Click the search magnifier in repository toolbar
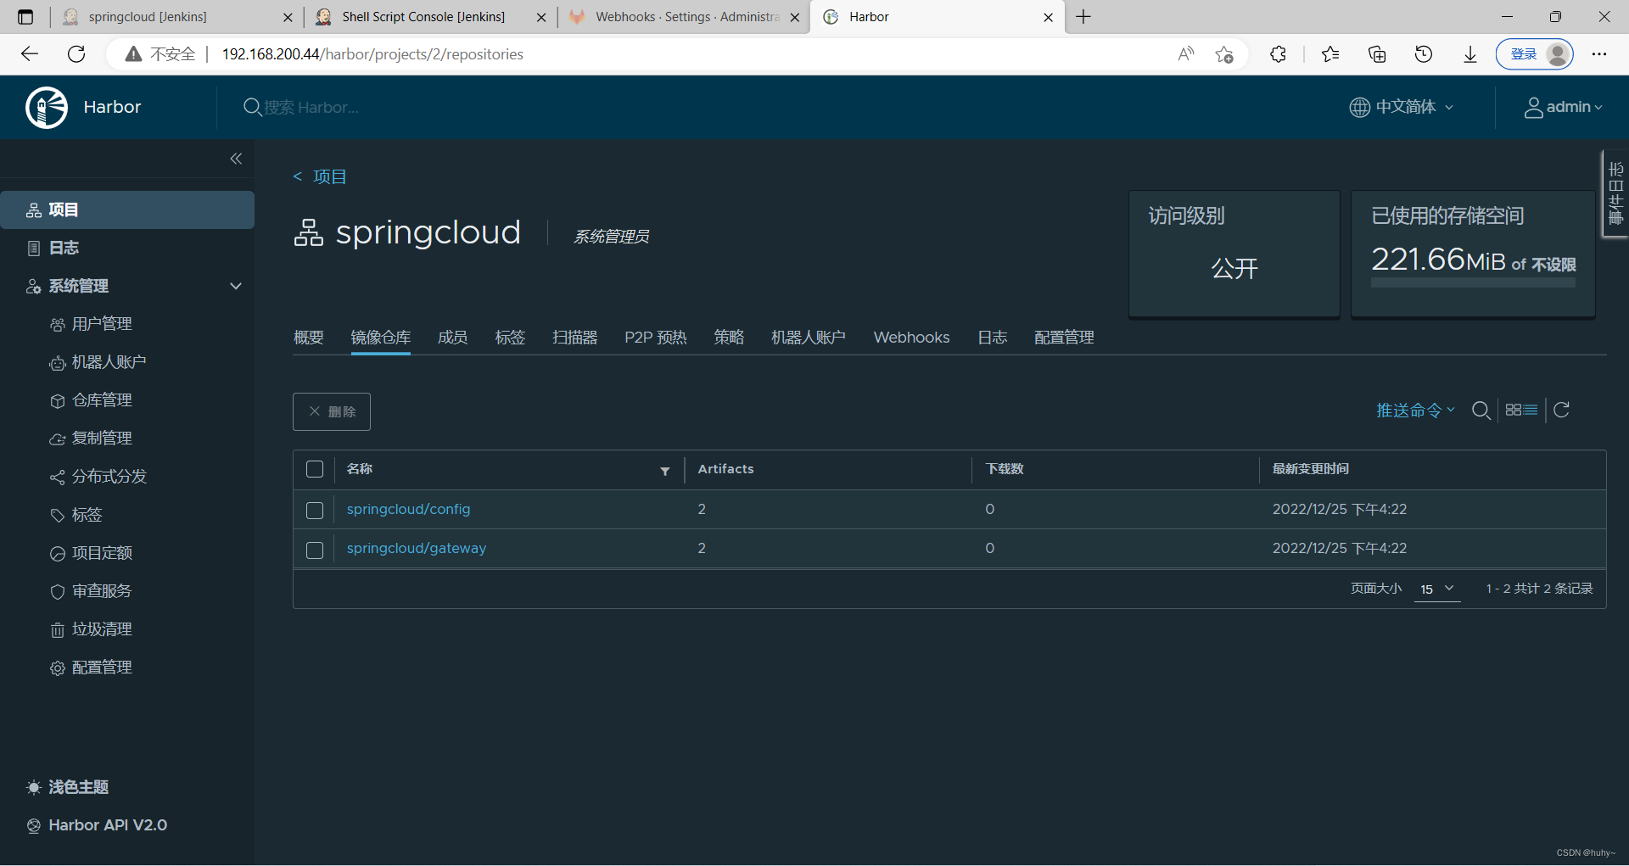1629x866 pixels. [x=1481, y=411]
